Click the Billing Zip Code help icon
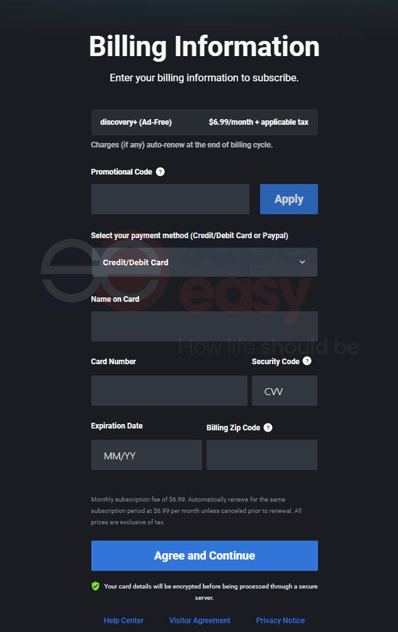The height and width of the screenshot is (632, 398). pyautogui.click(x=268, y=428)
